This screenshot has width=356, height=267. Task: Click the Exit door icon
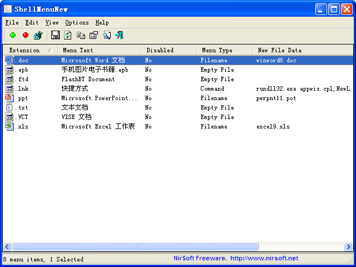point(119,35)
